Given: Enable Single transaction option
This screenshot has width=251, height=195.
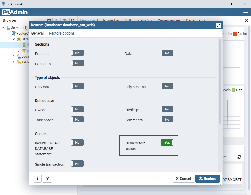Looking at the screenshot, I should (77, 164).
